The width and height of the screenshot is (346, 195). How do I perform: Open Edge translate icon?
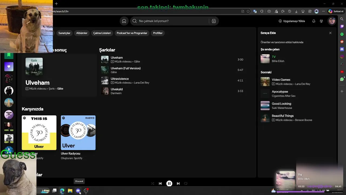[255, 11]
